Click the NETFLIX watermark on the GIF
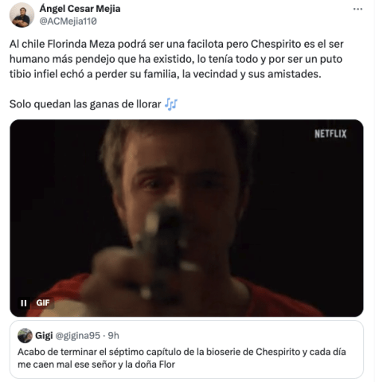379x382 pixels. tap(330, 134)
